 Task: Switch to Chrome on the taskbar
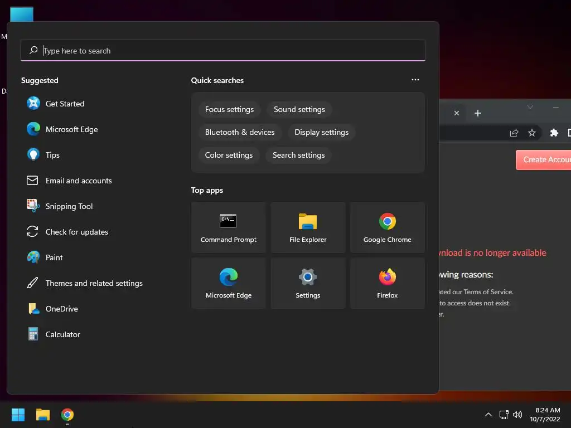(x=67, y=415)
